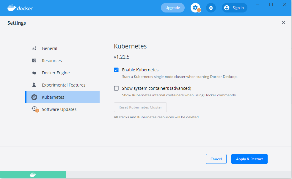The image size is (292, 179).
Task: Click Reset Kubernetes Cluster button
Action: (140, 107)
